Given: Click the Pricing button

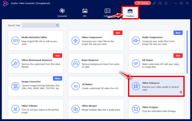Looking at the screenshot, I should [142, 3].
